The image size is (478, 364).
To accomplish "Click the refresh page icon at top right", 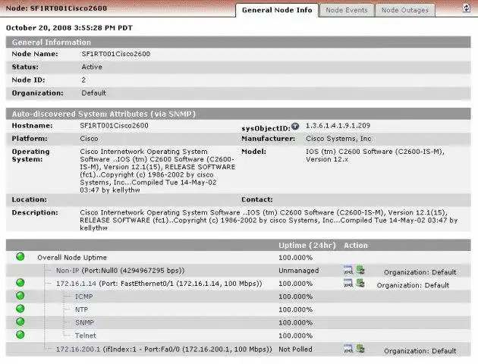I will click(x=467, y=8).
